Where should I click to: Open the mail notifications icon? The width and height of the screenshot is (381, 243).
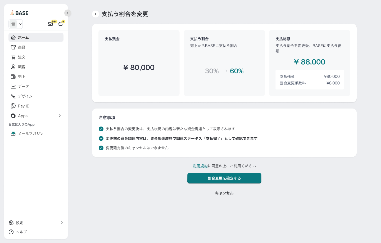coord(50,24)
